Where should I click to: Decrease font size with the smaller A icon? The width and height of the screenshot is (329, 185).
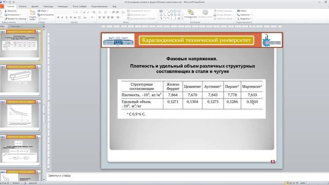[x=88, y=12]
